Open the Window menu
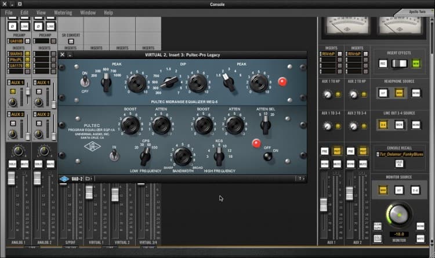This screenshot has height=258, width=435. [88, 13]
